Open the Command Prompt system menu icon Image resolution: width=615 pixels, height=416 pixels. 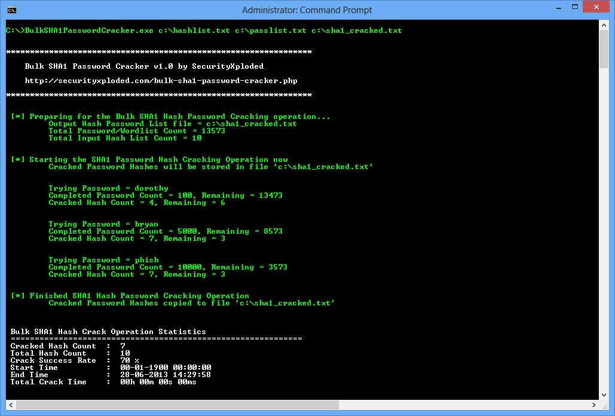[11, 10]
